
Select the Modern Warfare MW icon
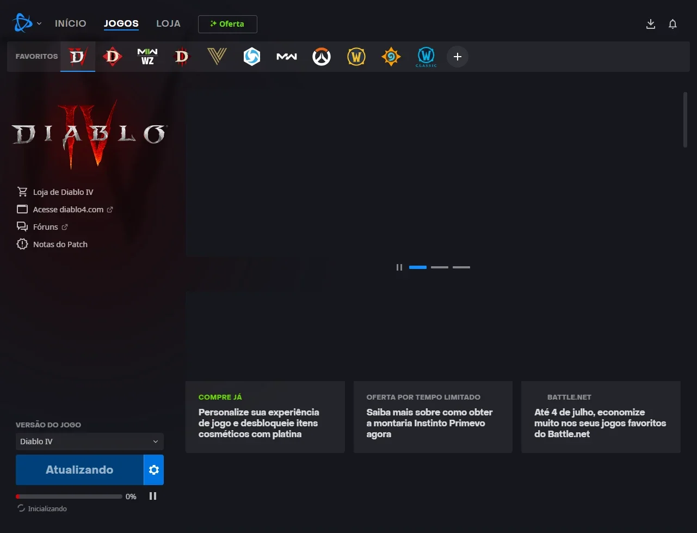point(287,56)
